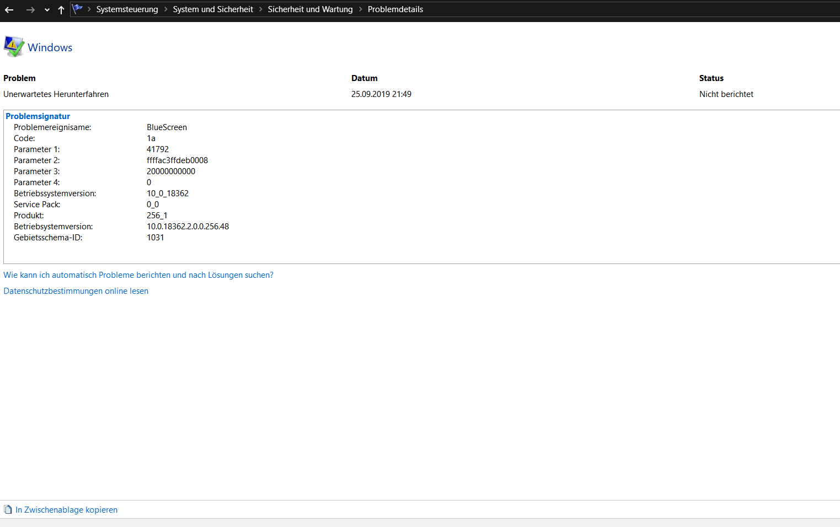Open recent locations dropdown arrow
The height and width of the screenshot is (527, 840).
(47, 10)
